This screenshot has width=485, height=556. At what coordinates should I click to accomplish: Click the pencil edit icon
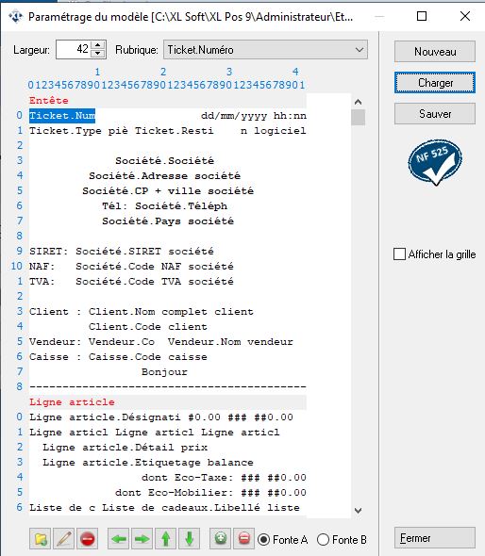pos(64,539)
